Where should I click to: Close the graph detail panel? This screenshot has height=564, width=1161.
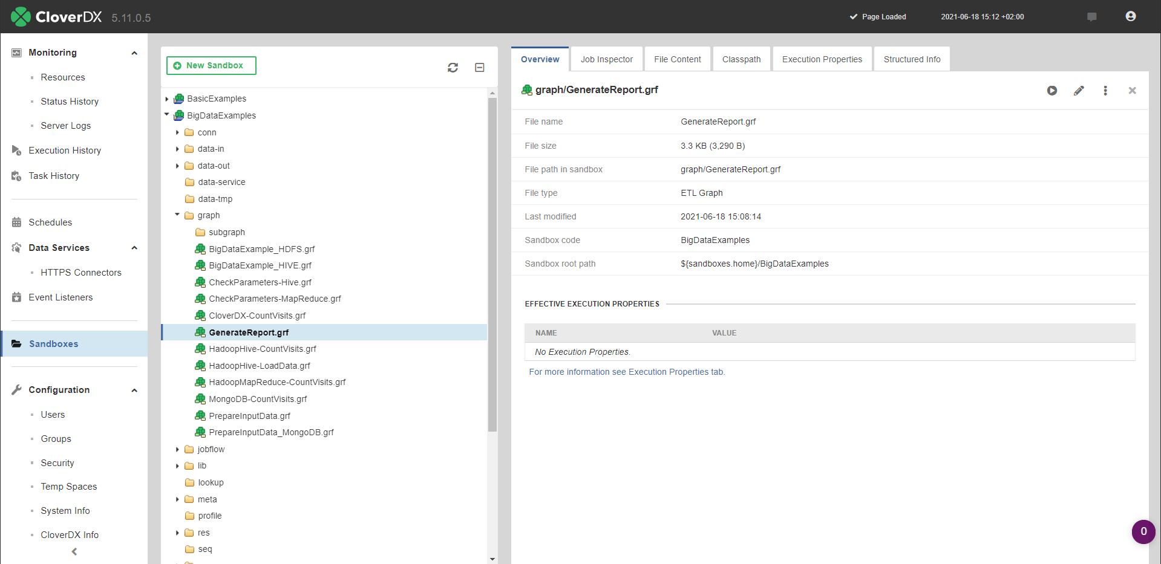(1132, 91)
